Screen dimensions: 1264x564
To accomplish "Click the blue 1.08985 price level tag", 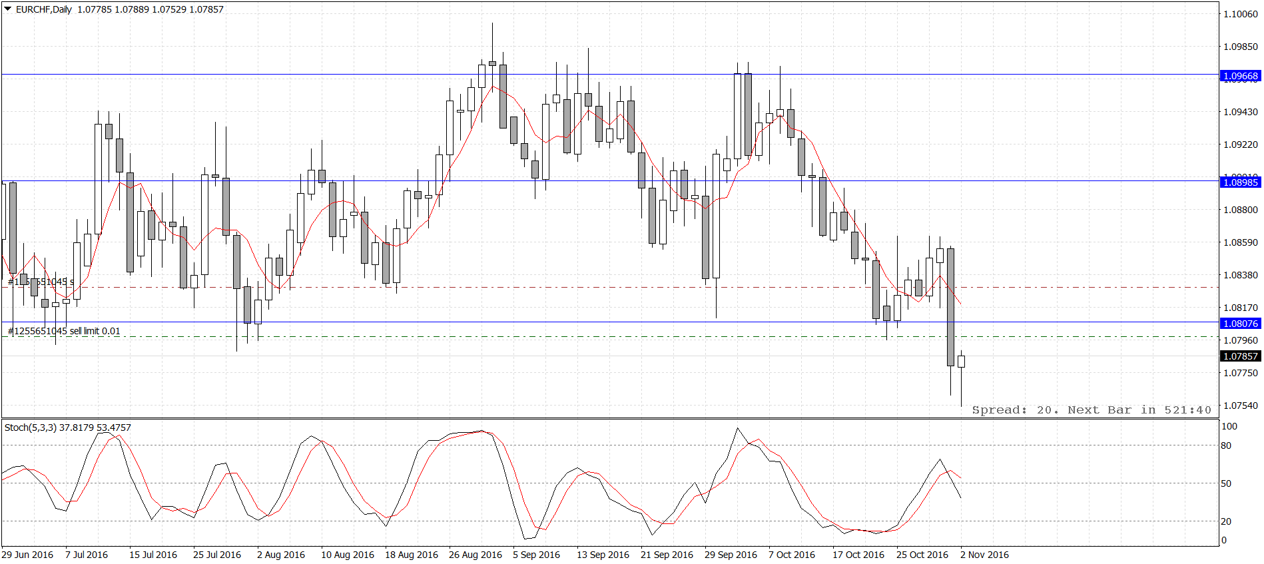I will [x=1240, y=182].
